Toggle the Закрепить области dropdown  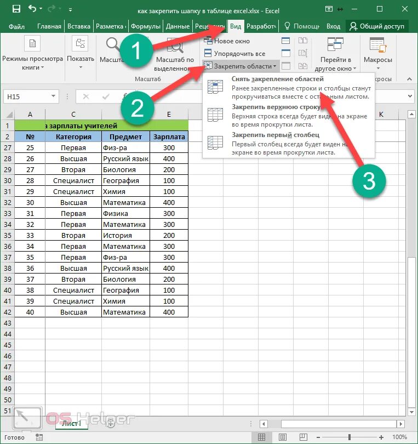pos(241,66)
